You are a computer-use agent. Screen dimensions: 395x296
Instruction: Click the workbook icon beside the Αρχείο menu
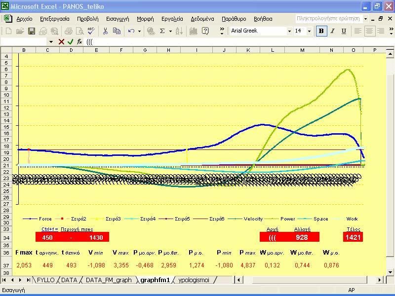[x=8, y=19]
